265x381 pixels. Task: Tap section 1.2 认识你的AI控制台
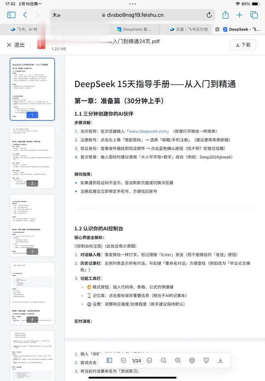coord(99,229)
